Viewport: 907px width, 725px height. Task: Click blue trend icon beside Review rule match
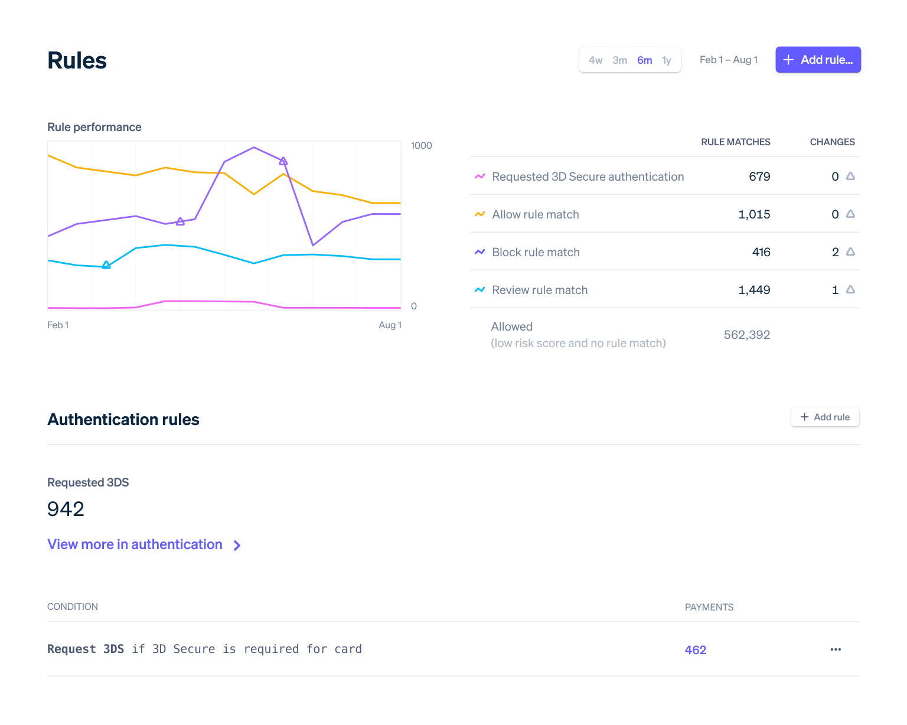pyautogui.click(x=479, y=290)
